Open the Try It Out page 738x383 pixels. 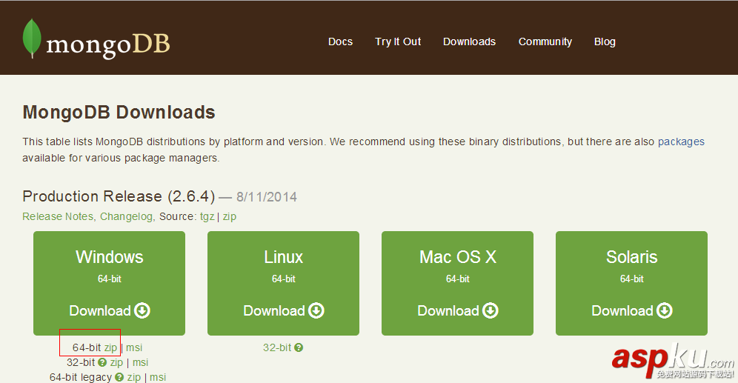coord(398,41)
